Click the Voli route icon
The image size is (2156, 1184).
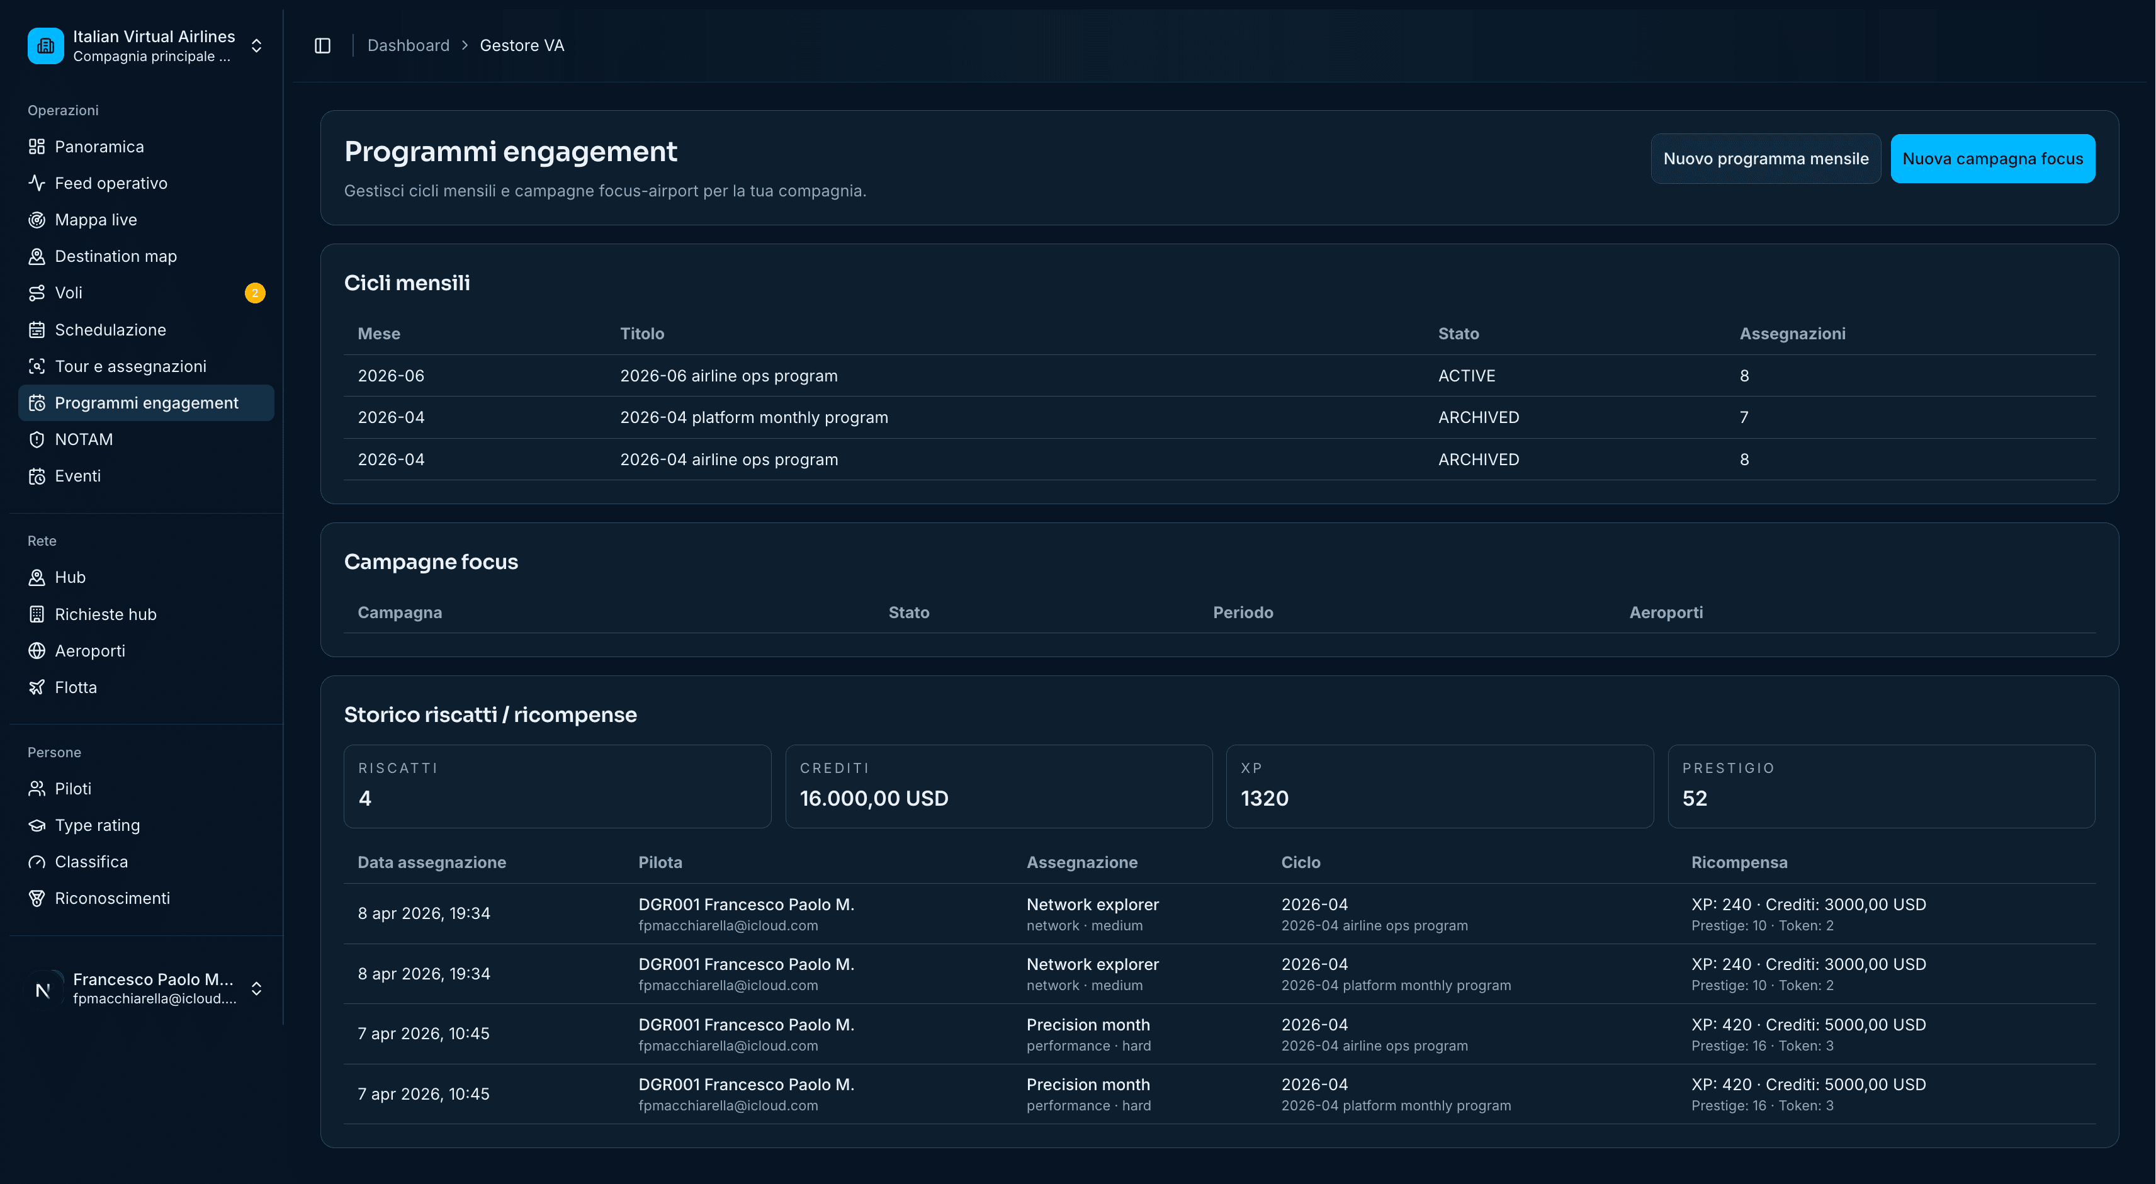pyautogui.click(x=37, y=293)
